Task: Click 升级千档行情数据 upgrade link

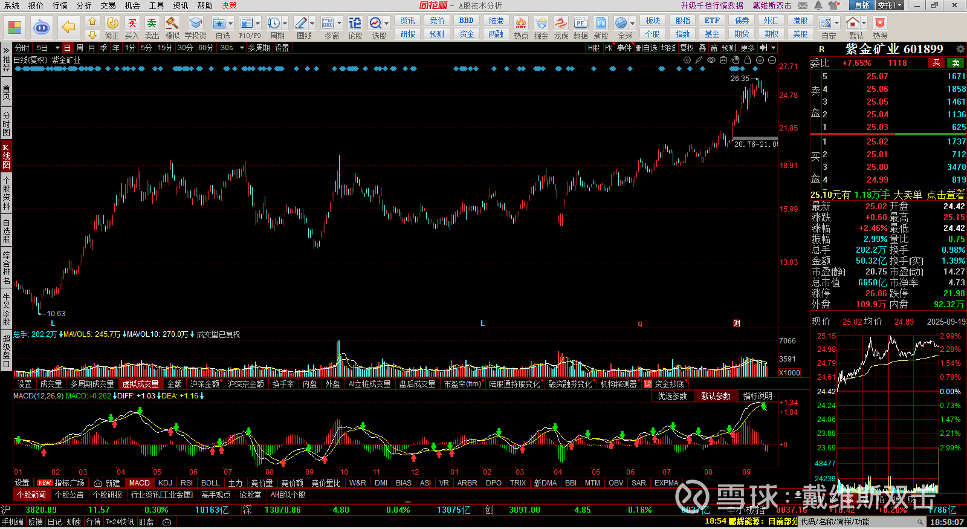Action: click(x=712, y=5)
